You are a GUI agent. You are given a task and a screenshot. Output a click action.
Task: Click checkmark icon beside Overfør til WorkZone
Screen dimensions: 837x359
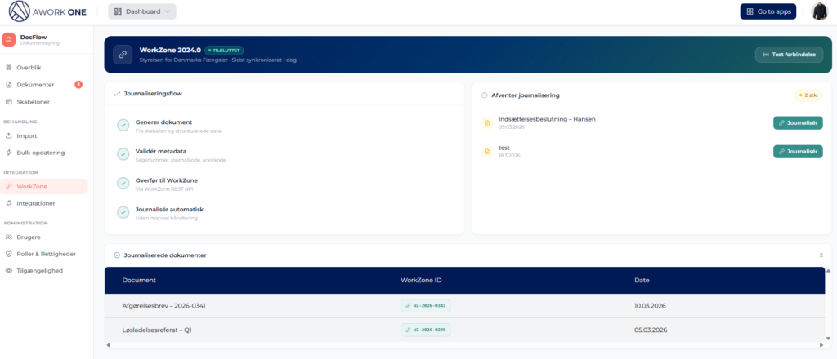tap(123, 184)
